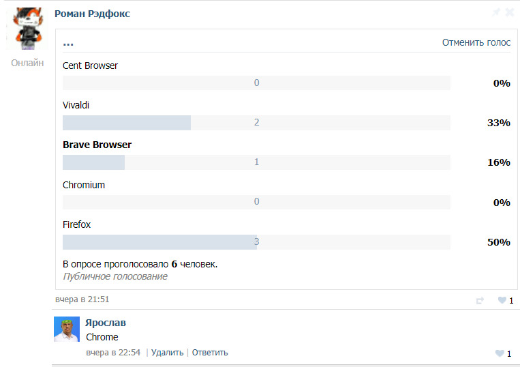Click Ответить to reply to Ярослав
Viewport: 520px width, 367px height.
pyautogui.click(x=210, y=353)
